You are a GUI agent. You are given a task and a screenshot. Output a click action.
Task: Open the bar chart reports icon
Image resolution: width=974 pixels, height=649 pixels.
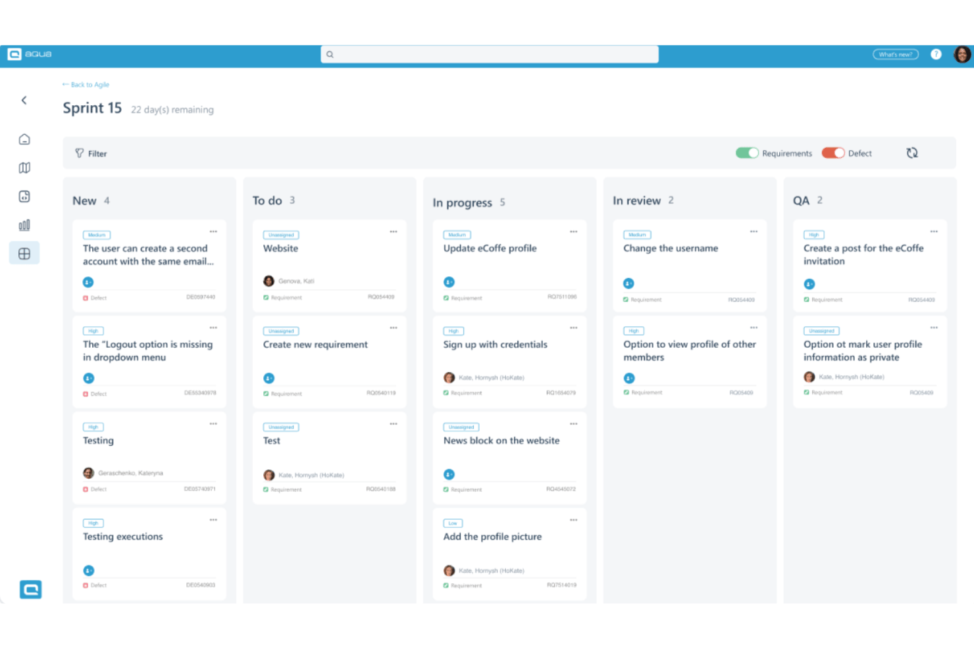(24, 225)
